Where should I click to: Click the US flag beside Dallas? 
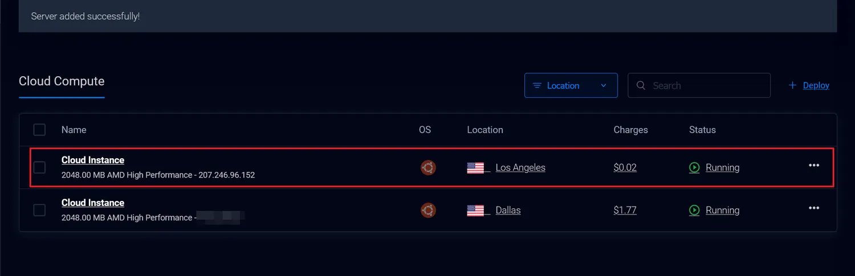point(475,211)
